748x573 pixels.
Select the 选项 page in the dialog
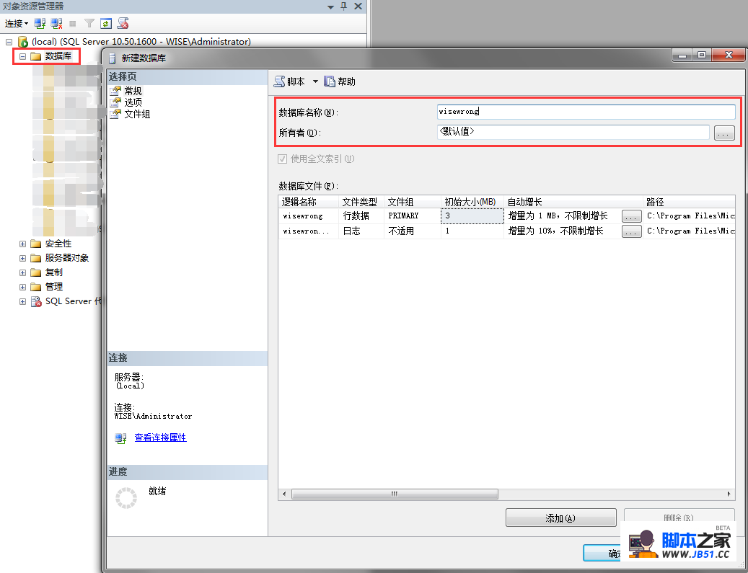coord(133,102)
